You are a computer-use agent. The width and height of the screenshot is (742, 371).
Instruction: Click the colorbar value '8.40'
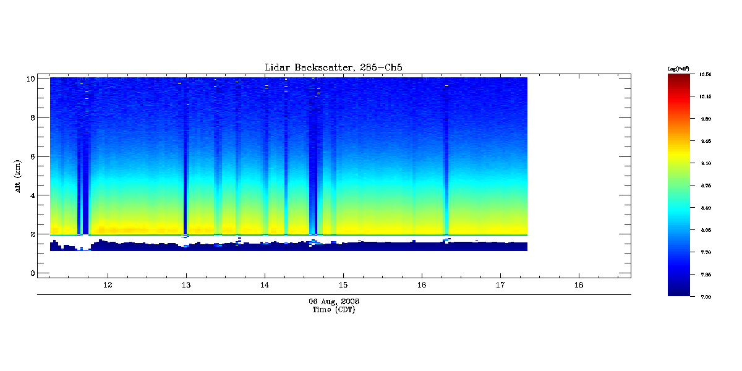coord(706,208)
